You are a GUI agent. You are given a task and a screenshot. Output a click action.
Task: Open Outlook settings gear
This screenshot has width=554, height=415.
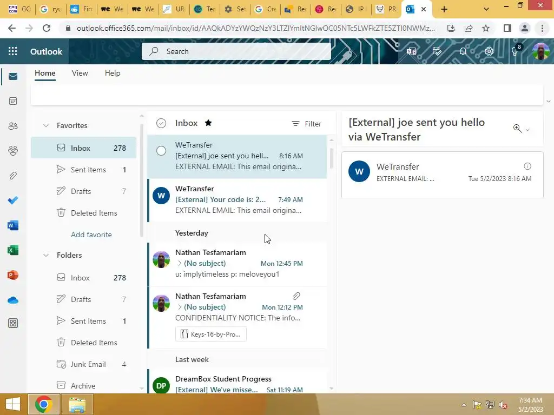point(489,51)
